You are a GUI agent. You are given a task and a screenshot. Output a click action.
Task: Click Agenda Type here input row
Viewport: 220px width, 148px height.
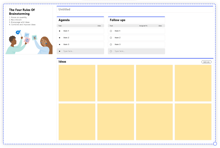pyautogui.click(x=80, y=51)
